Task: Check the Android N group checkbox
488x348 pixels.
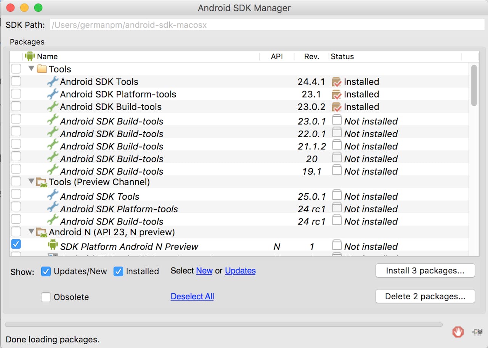Action: click(x=16, y=231)
